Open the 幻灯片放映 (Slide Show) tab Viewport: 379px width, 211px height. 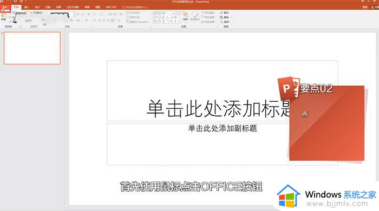[73, 7]
